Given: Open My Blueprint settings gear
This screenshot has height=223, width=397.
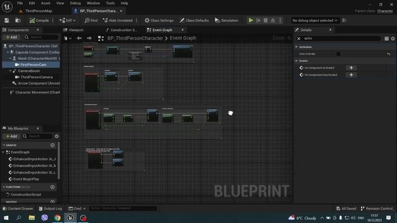Looking at the screenshot, I should click(56, 136).
